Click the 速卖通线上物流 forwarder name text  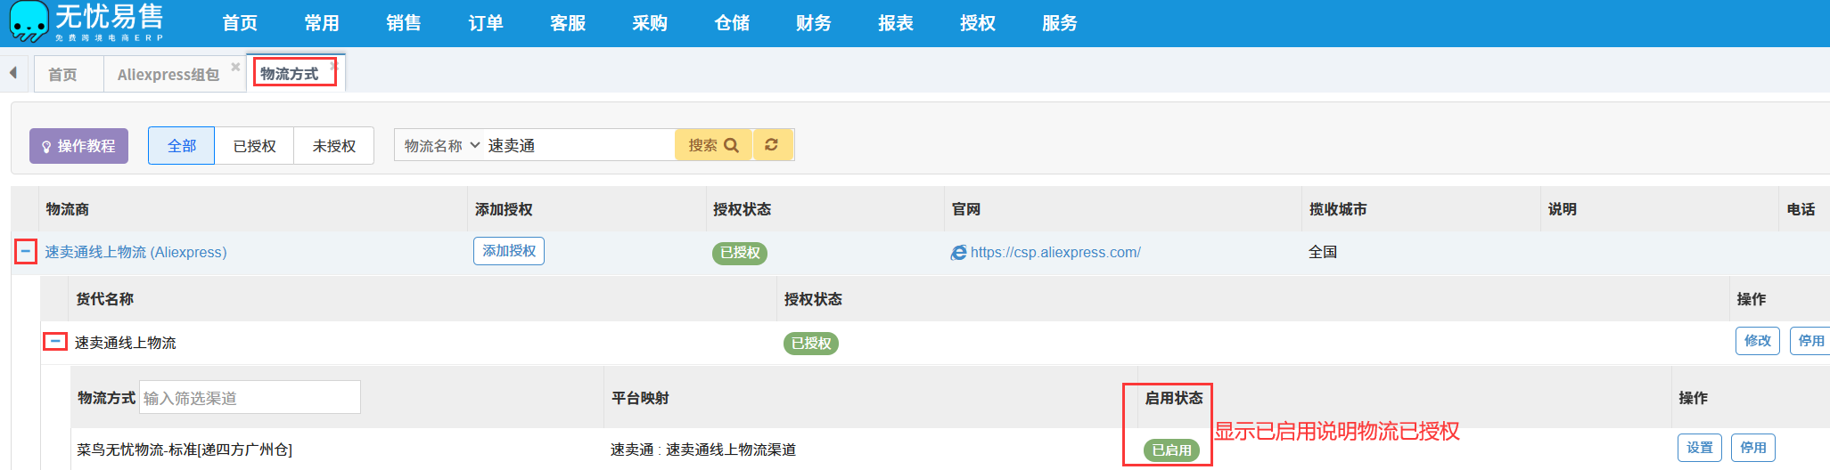(x=126, y=344)
